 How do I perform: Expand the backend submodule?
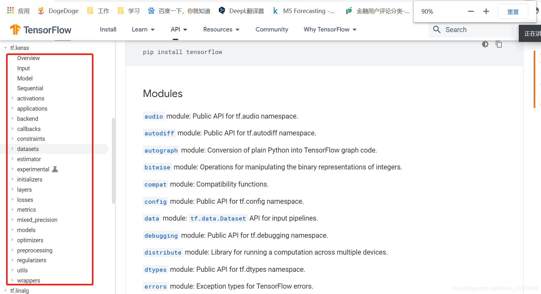(13, 119)
